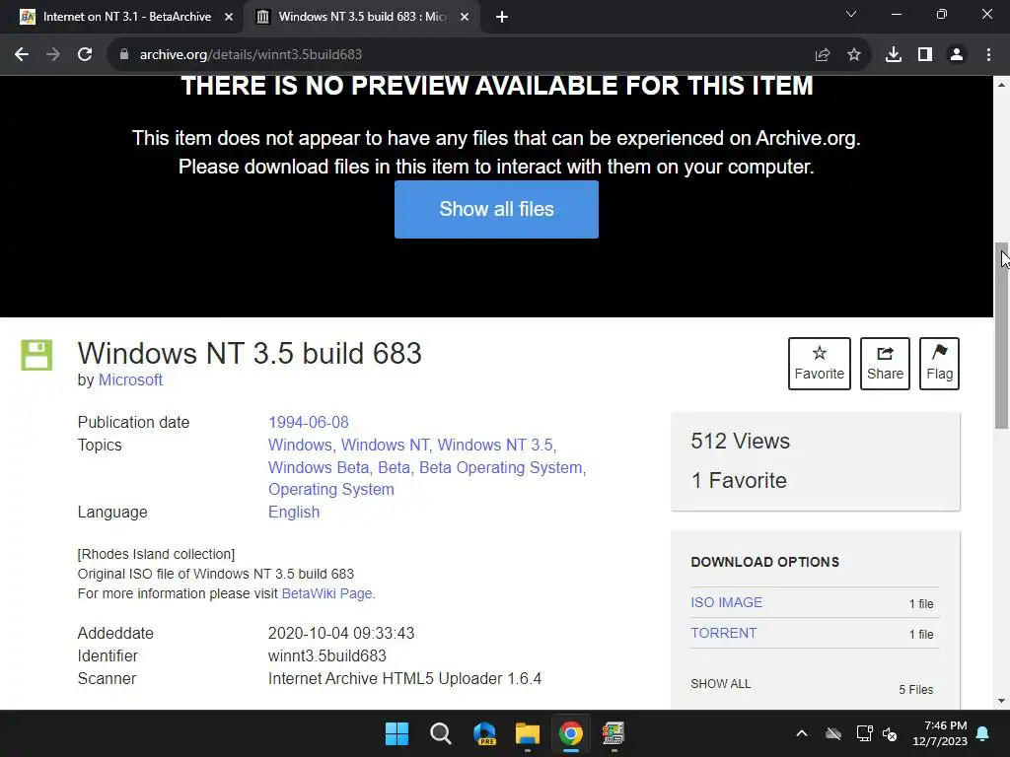Download the TORRENT option

pyautogui.click(x=723, y=634)
